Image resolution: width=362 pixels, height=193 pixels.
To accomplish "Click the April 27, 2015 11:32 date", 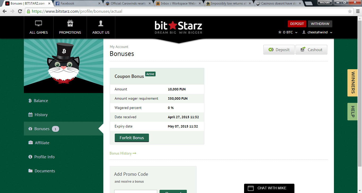I will [183, 117].
